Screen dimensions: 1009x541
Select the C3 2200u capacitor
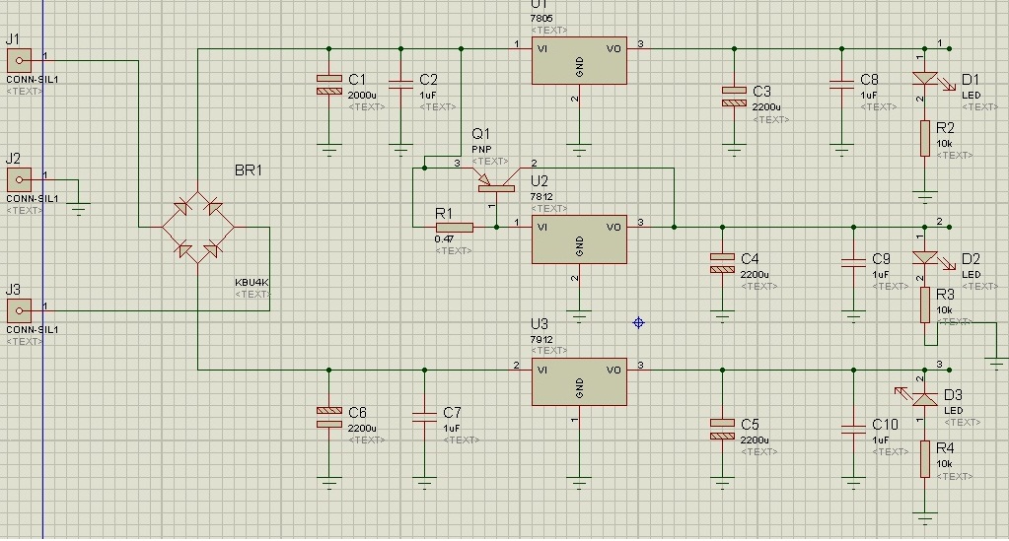tap(734, 96)
